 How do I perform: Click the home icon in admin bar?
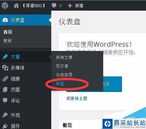[16, 5]
